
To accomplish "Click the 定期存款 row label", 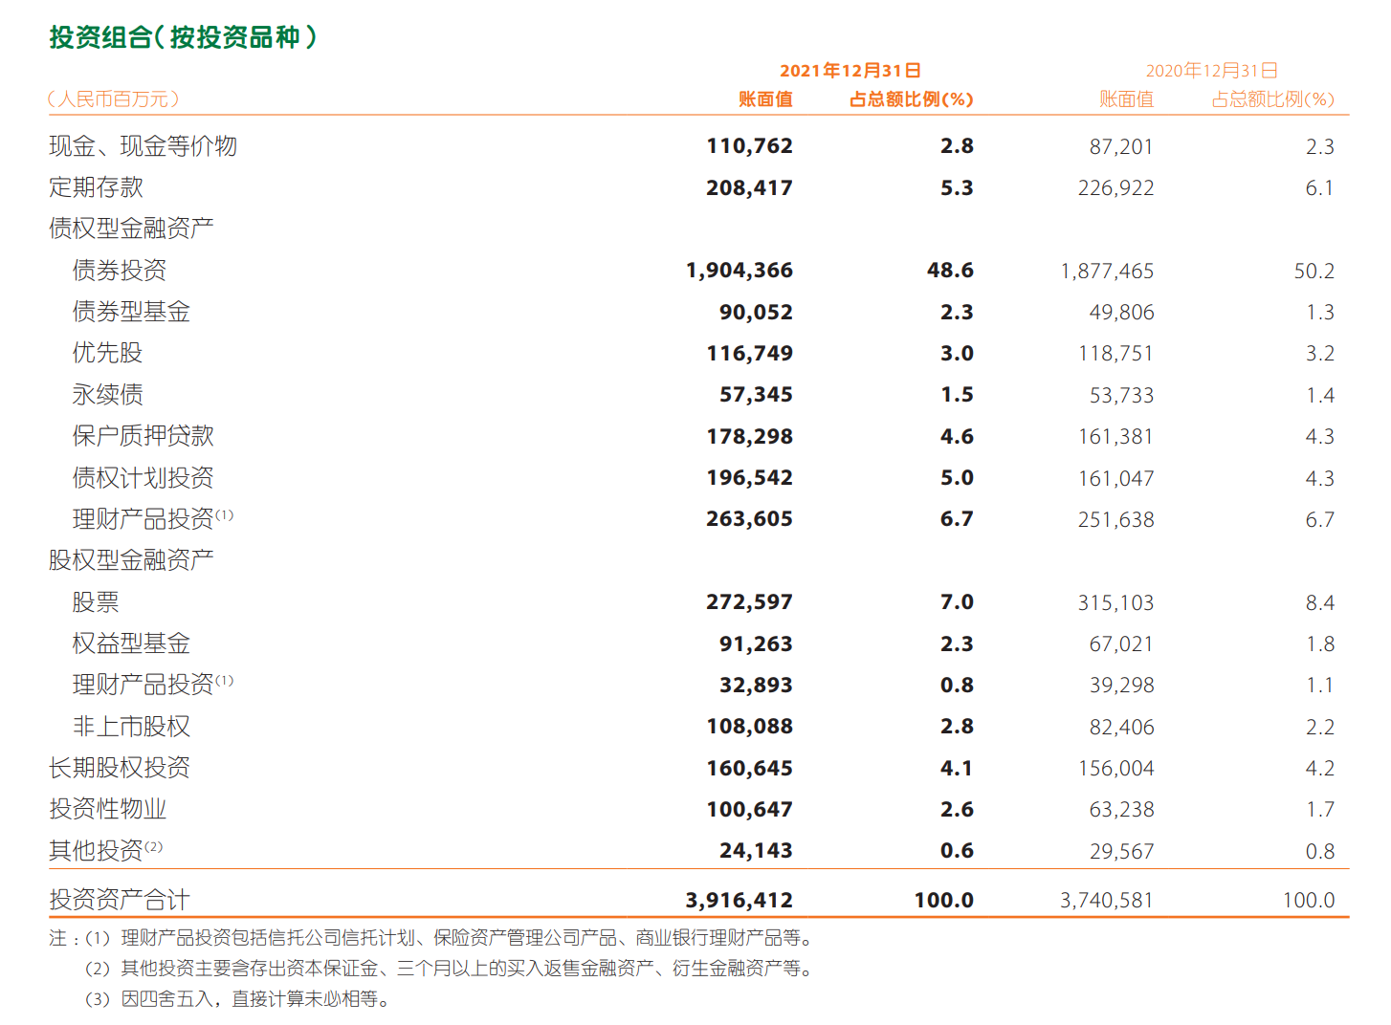I will pyautogui.click(x=96, y=187).
